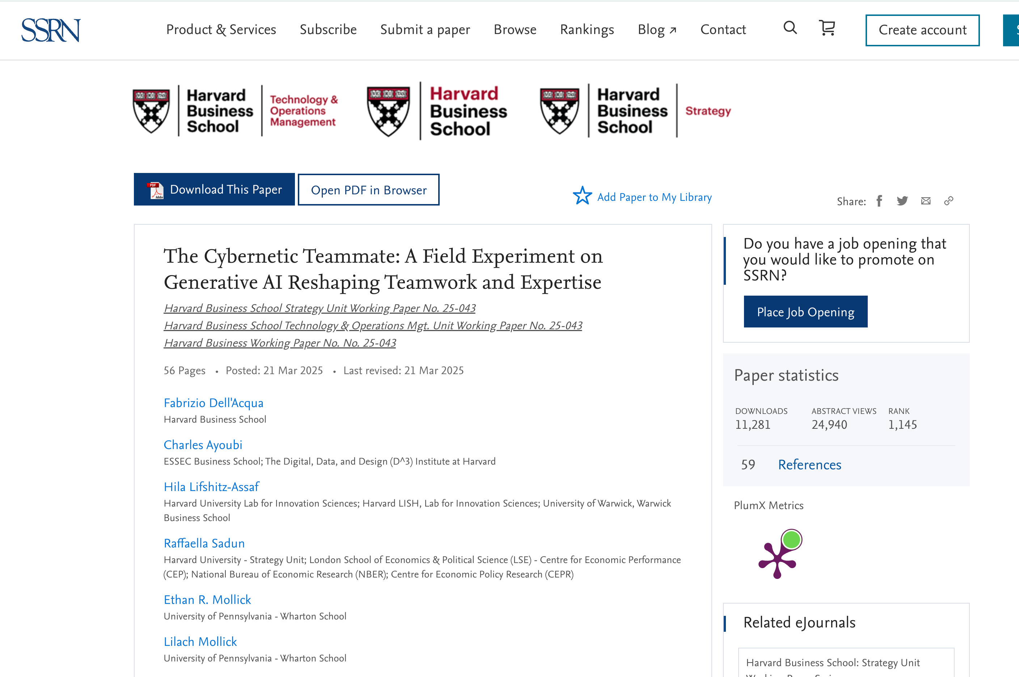Viewport: 1019px width, 677px height.
Task: Click the paper title The Cybernetic Teammate
Action: click(x=383, y=269)
